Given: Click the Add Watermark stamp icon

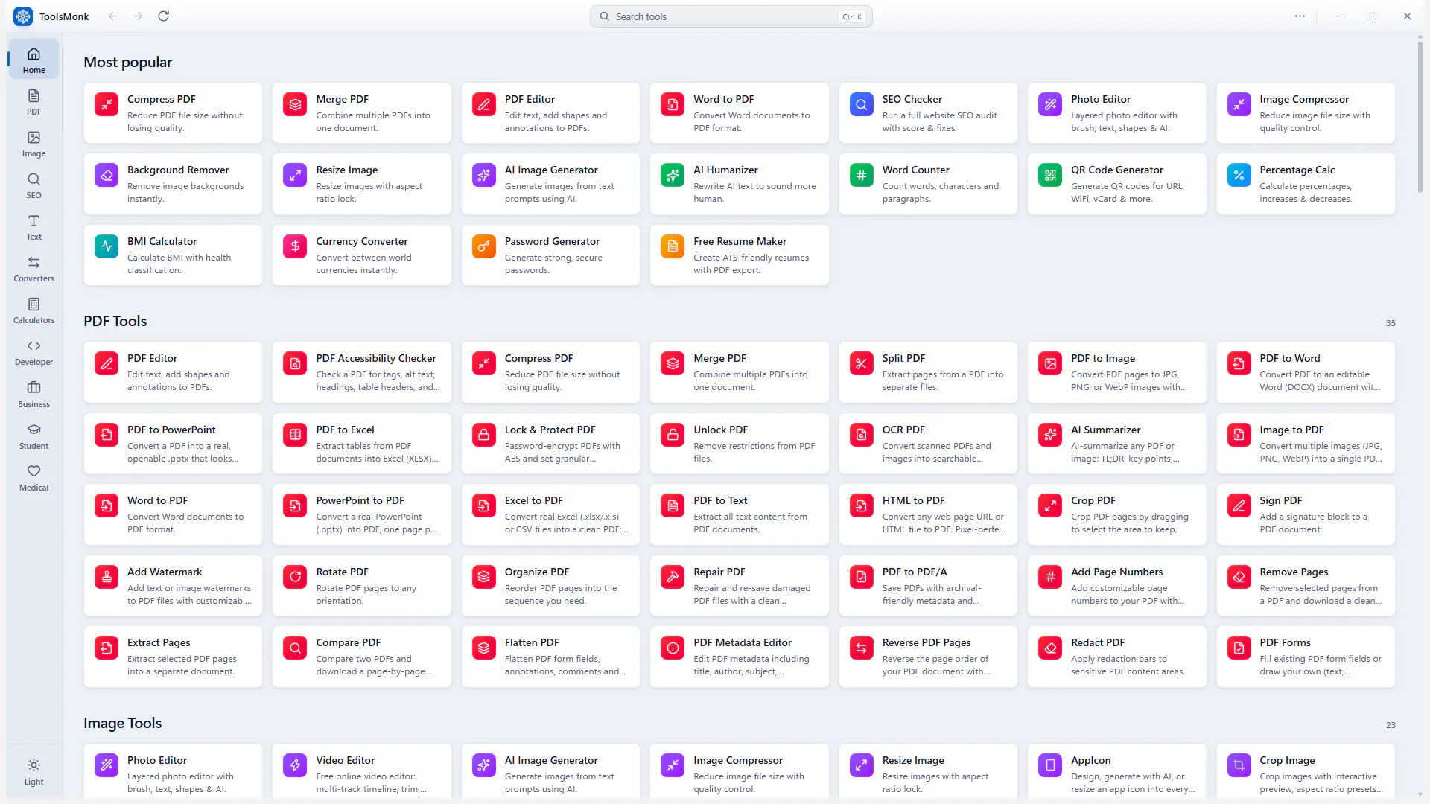Looking at the screenshot, I should click(107, 578).
